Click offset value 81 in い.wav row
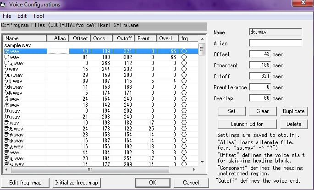314x190 pixels. tap(85, 57)
